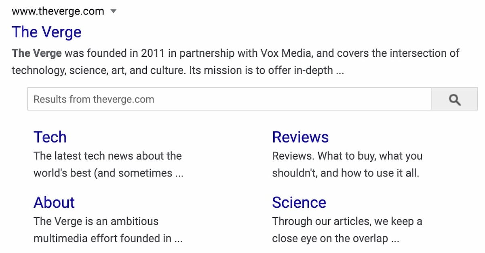The height and width of the screenshot is (253, 485).
Task: Open the dropdown arrow beside www.theverge.com
Action: click(x=114, y=11)
